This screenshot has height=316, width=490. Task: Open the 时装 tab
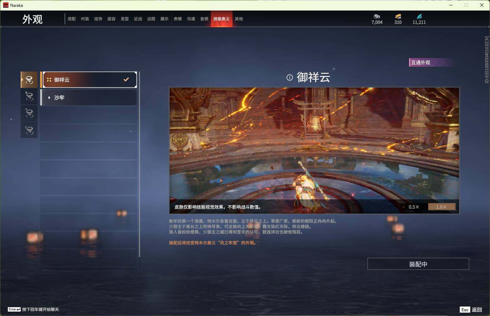[x=85, y=19]
